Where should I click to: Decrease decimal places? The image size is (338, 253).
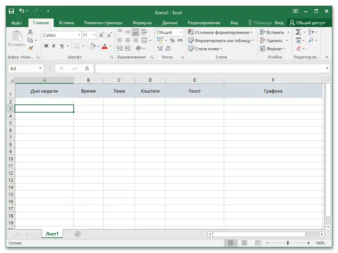click(168, 48)
